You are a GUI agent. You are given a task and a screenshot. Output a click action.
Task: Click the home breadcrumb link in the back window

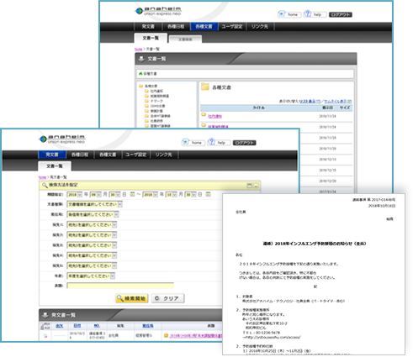[x=139, y=49]
